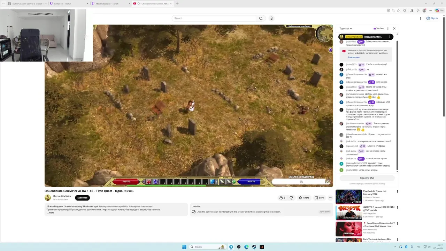Start voice search with the microphone icon
446x251 pixels.
(x=271, y=18)
